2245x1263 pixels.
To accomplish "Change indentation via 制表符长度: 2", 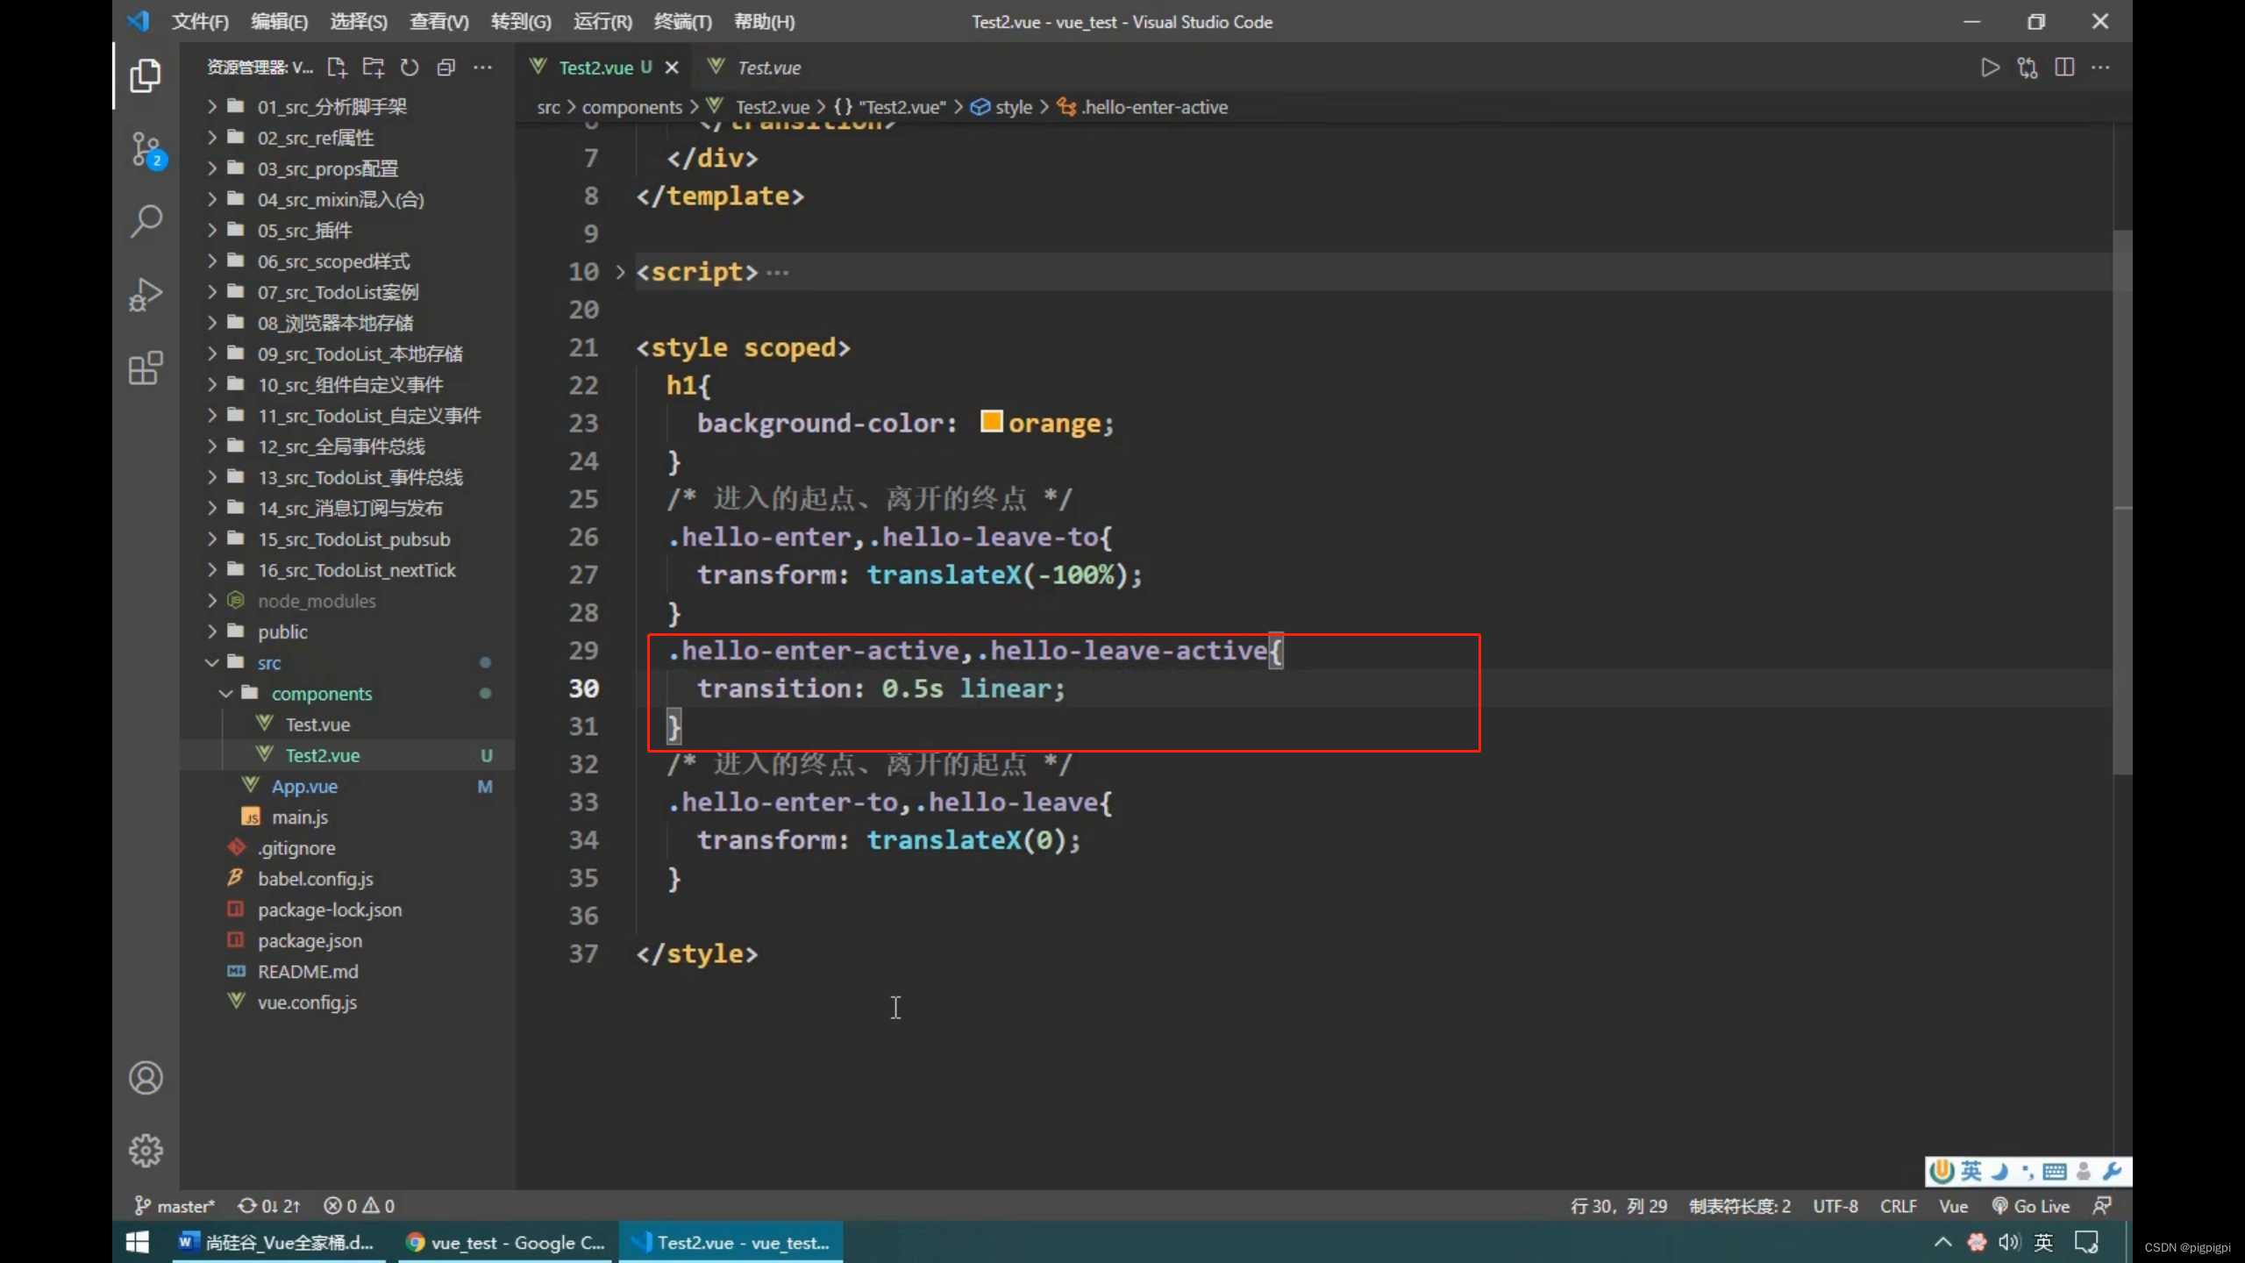I will [1740, 1206].
